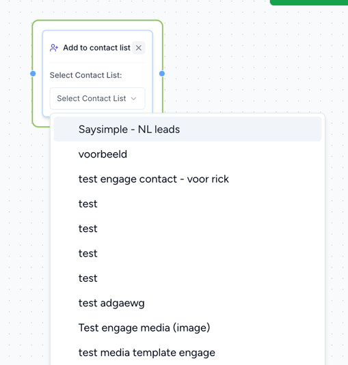Click the green button at top right
This screenshot has height=365, width=348.
point(309,2)
